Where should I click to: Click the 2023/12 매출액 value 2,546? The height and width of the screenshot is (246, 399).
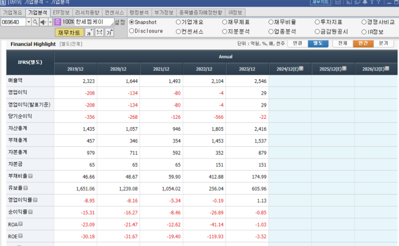point(260,81)
